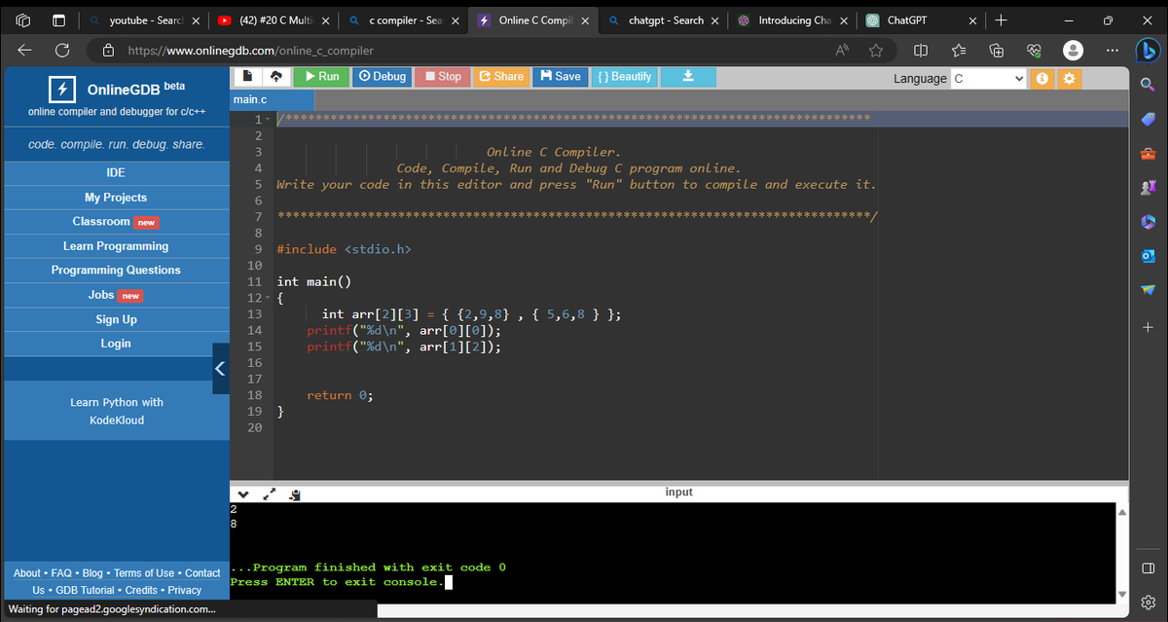Click the upload file cloud icon

[x=274, y=76]
